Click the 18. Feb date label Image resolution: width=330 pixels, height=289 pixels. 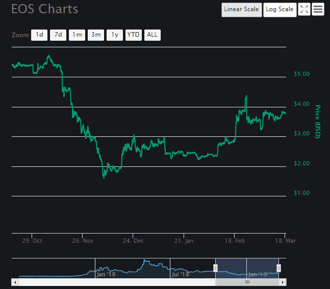click(x=235, y=241)
